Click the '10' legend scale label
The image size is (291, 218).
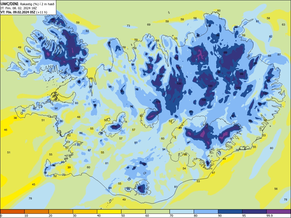coord(26,216)
